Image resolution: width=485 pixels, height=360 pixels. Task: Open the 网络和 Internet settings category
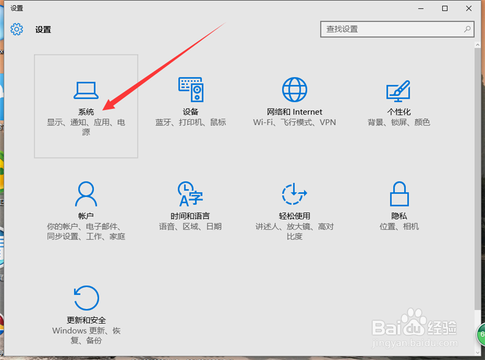[294, 103]
